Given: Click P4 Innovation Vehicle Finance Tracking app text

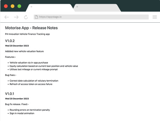Looking at the screenshot, I should pyautogui.click(x=28, y=34).
